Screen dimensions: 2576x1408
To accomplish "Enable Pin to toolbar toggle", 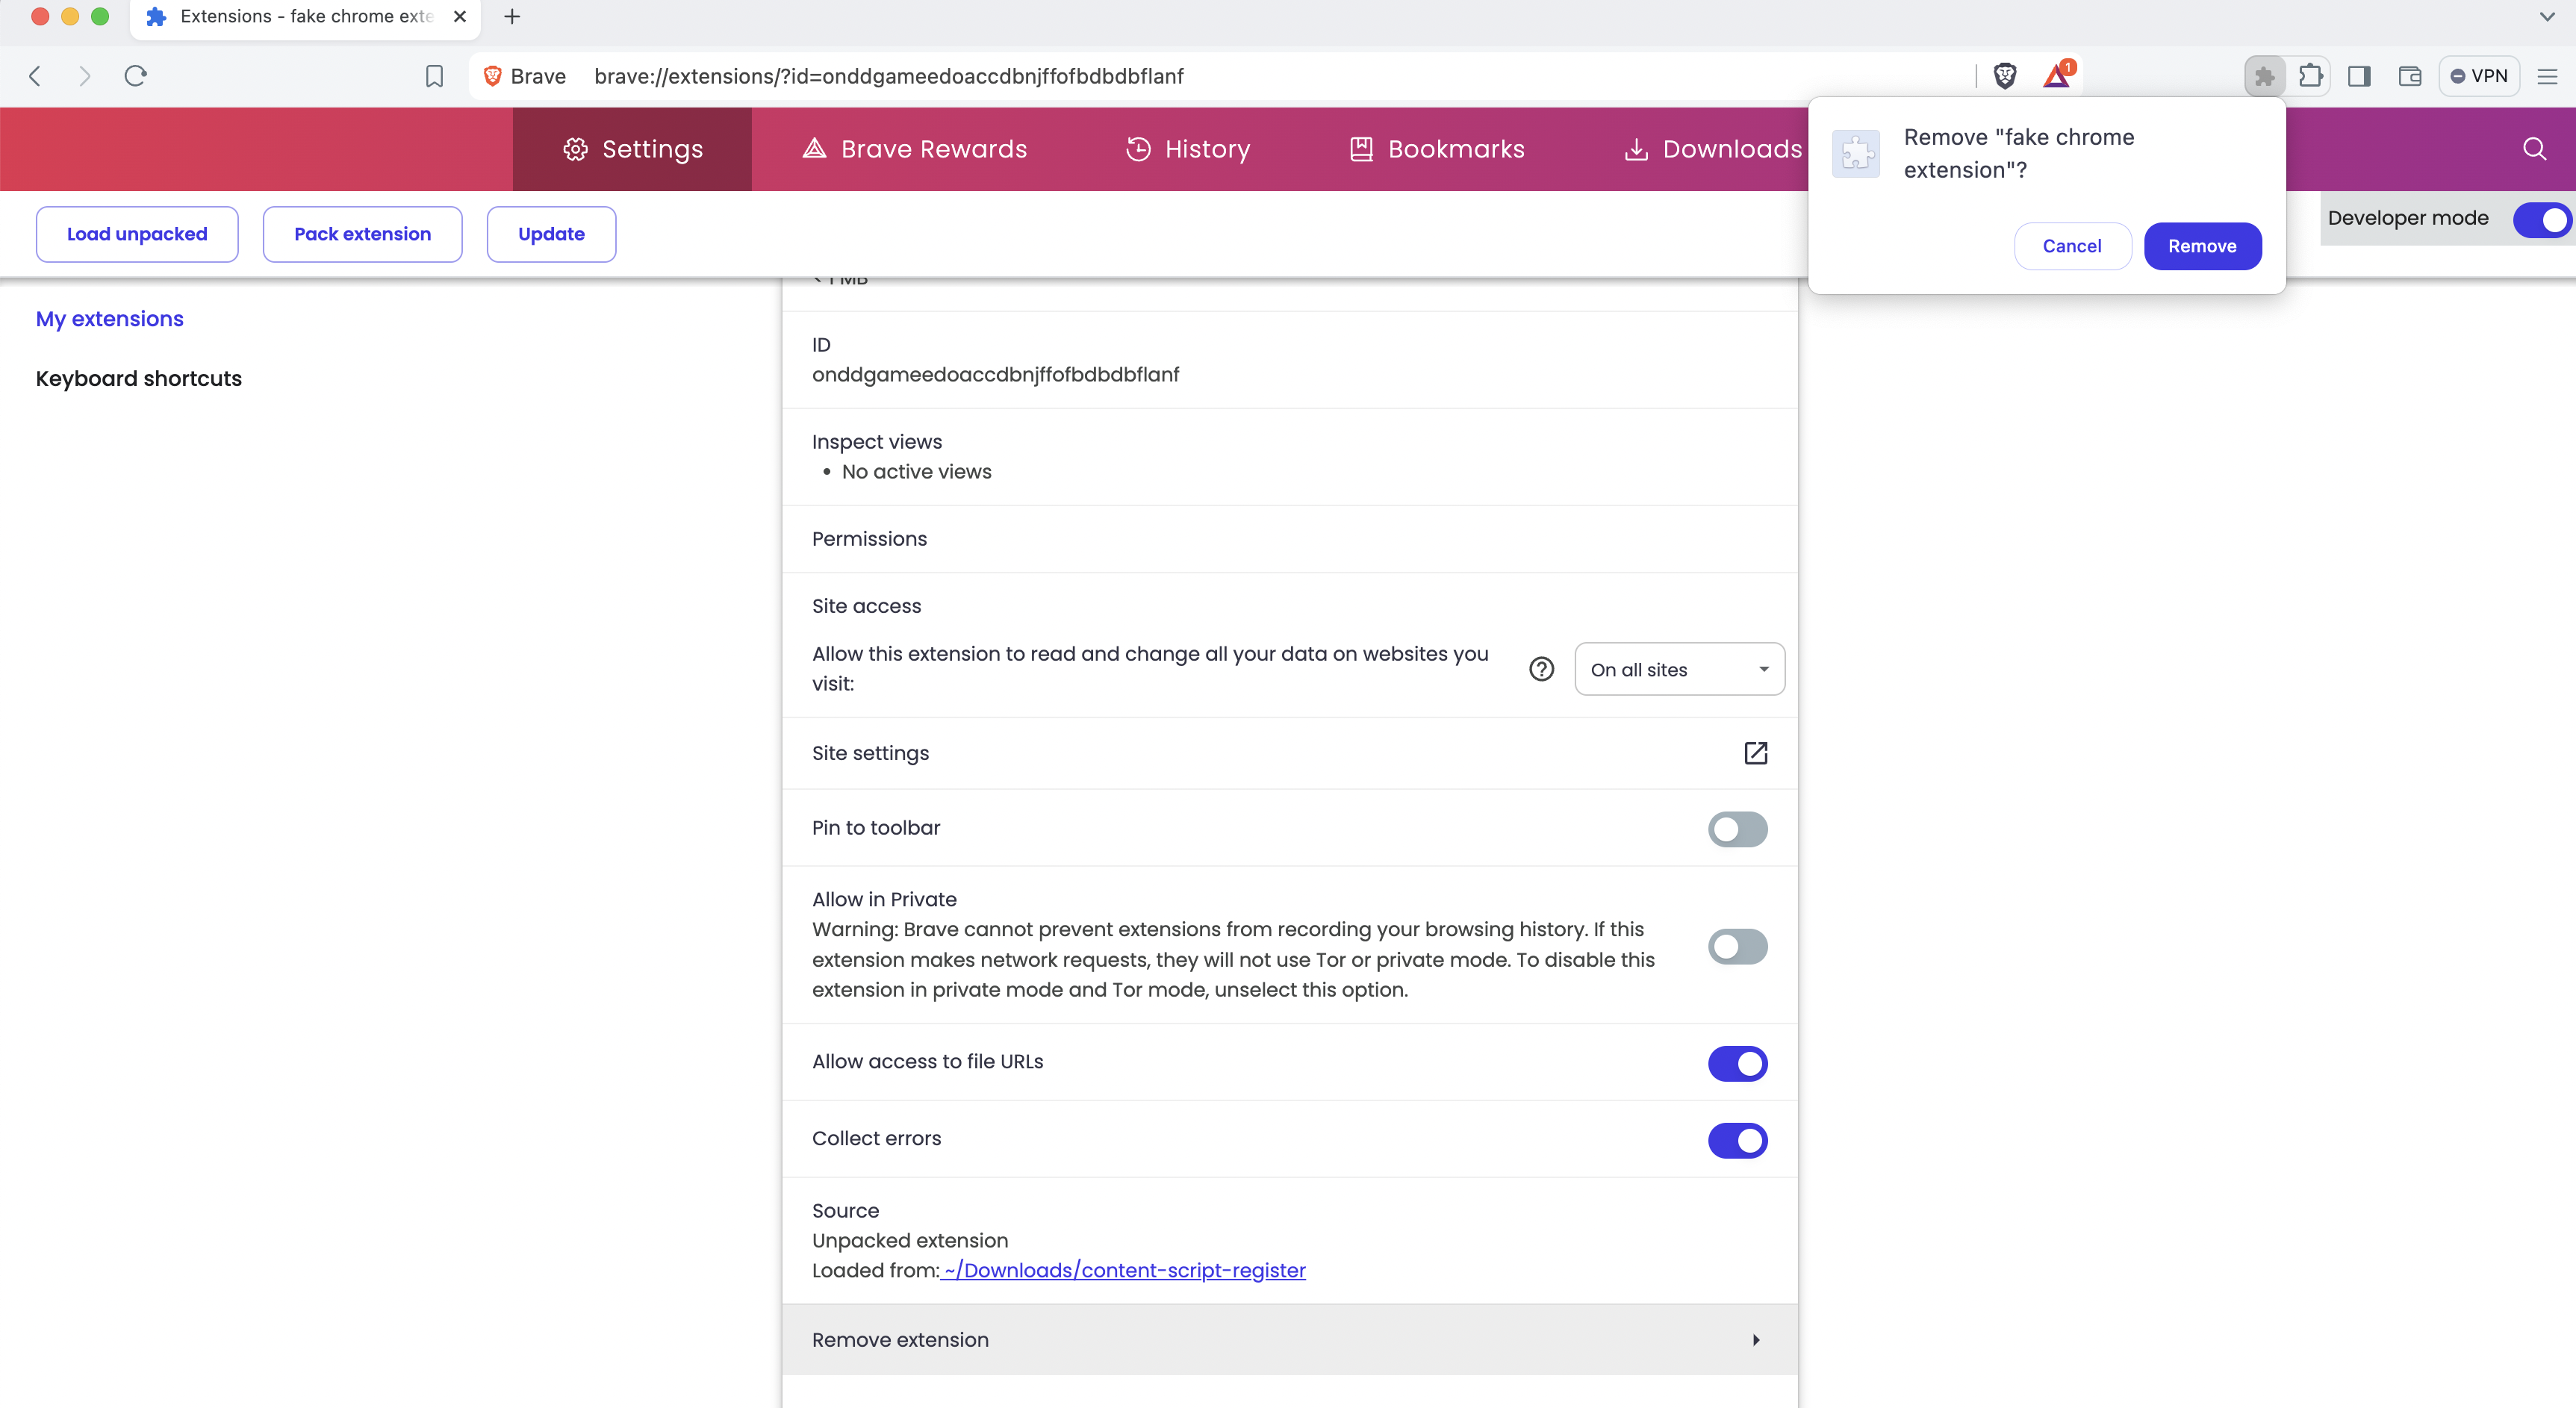I will 1737,829.
